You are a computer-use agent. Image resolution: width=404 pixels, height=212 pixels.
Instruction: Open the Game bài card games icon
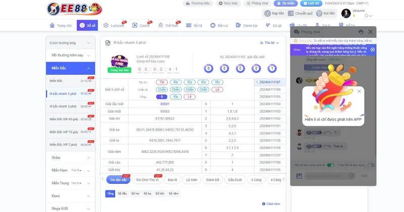pos(238,25)
